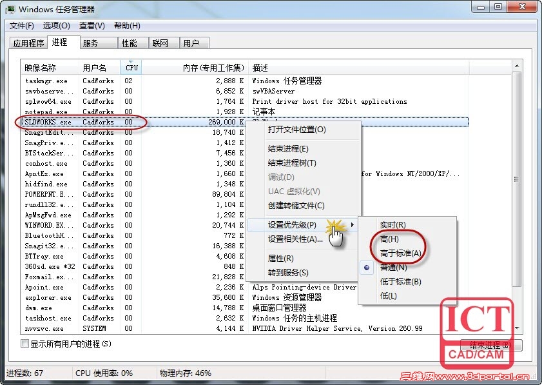This screenshot has width=542, height=385.
Task: Click the scrollbar up arrow
Action: tap(516, 66)
